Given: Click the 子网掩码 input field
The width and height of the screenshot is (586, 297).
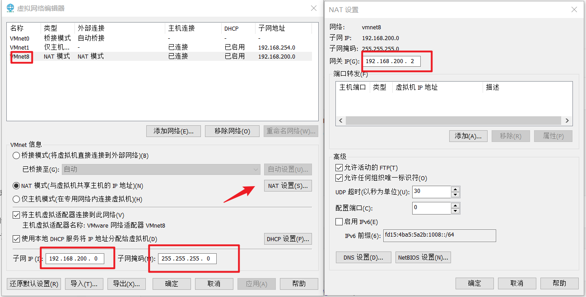Looking at the screenshot, I should [x=187, y=259].
